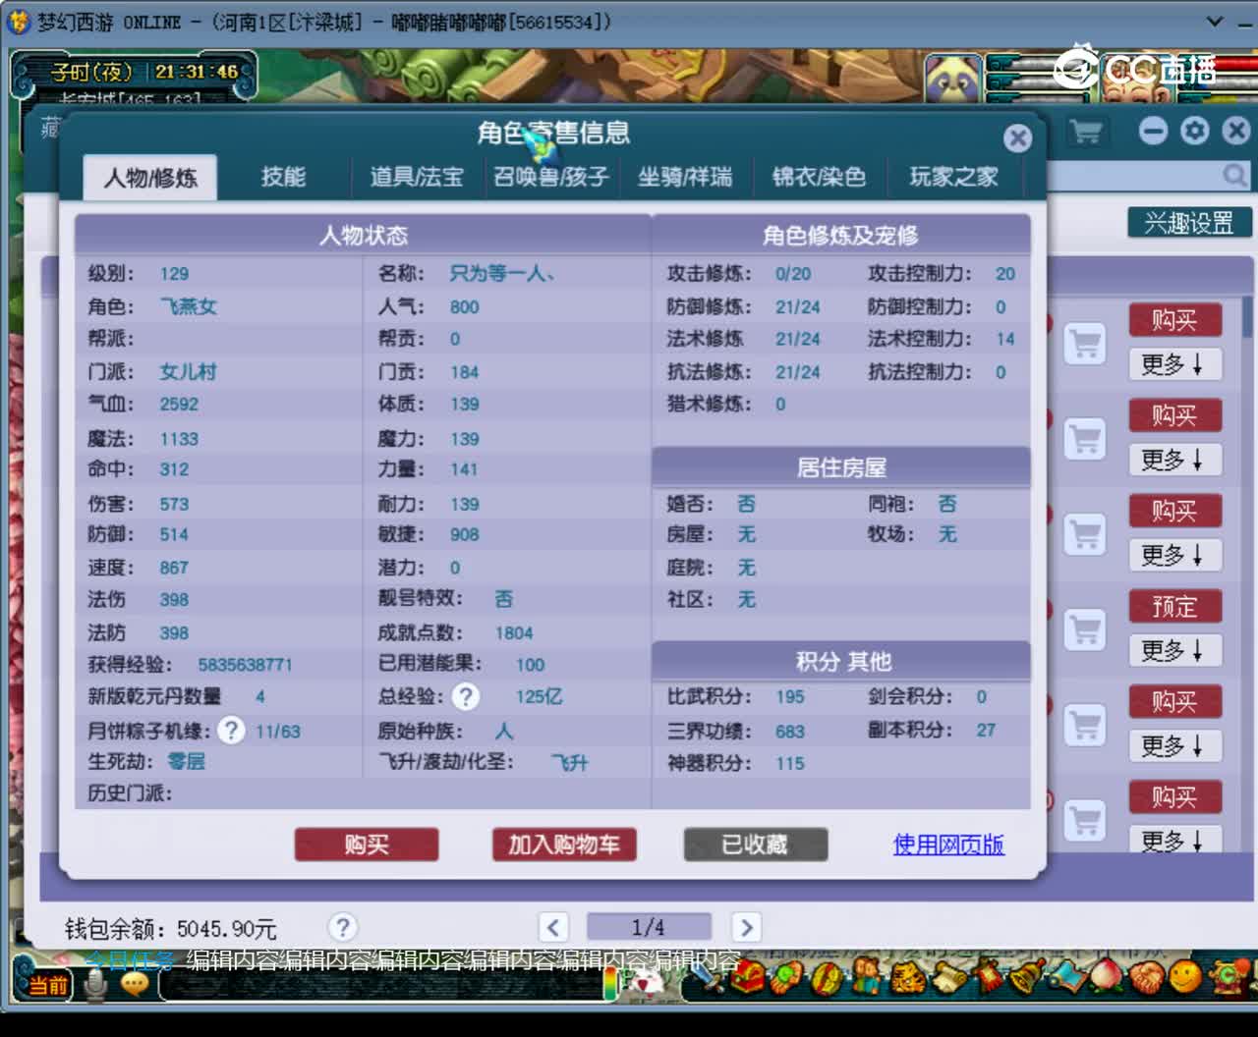1258x1037 pixels.
Task: Open the 道具/法宝 tab
Action: (x=417, y=177)
